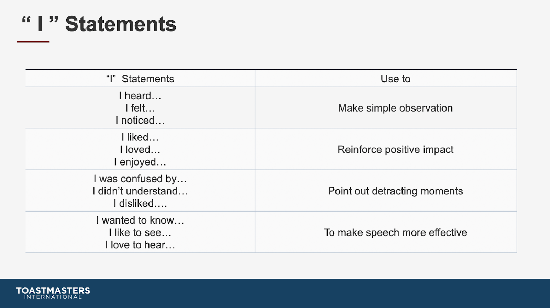This screenshot has width=550, height=308.
Task: Click the "I disliked…." text
Action: point(140,204)
